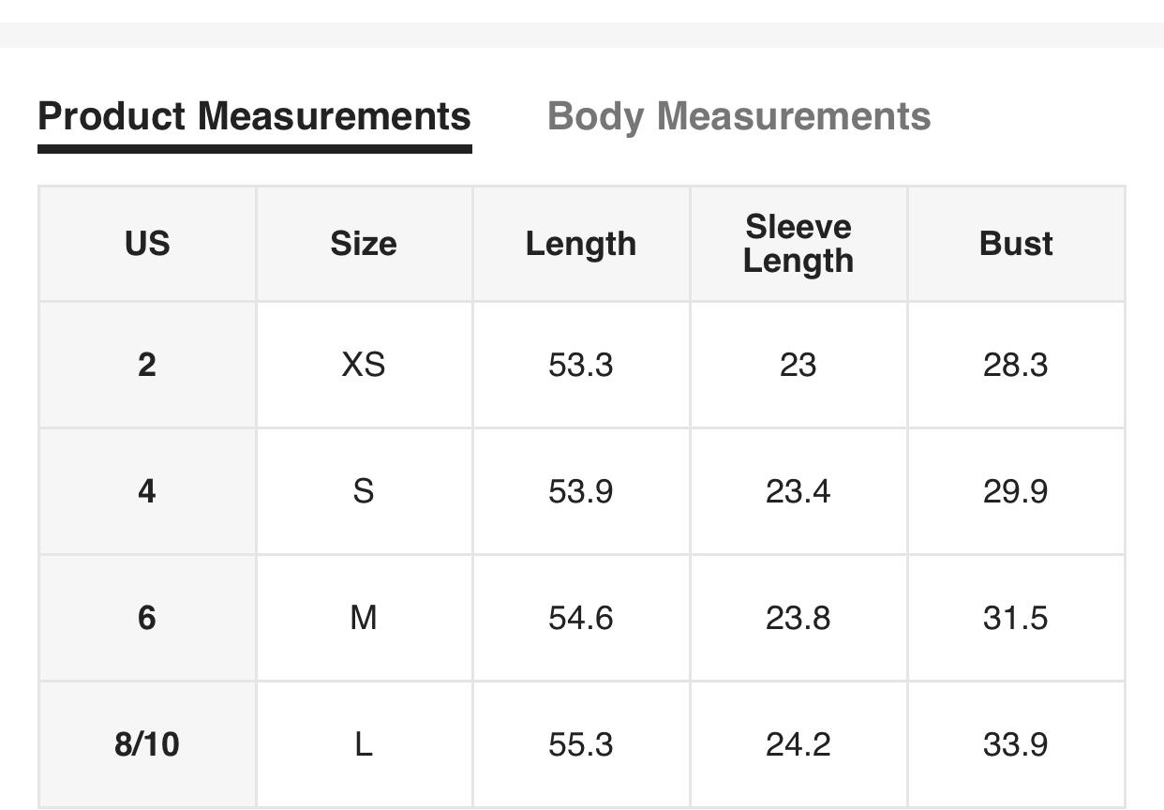This screenshot has width=1164, height=810.
Task: Click the 24.2 sleeve length value
Action: click(x=798, y=744)
